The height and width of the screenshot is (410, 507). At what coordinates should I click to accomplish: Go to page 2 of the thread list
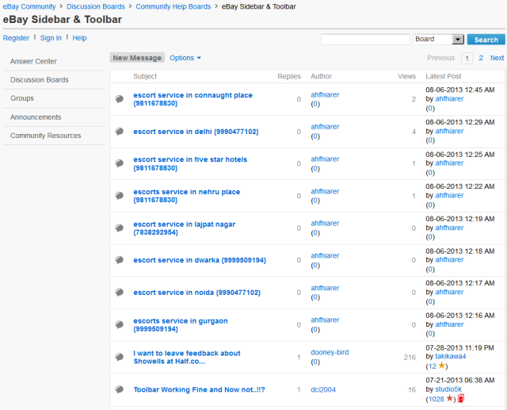pos(481,58)
